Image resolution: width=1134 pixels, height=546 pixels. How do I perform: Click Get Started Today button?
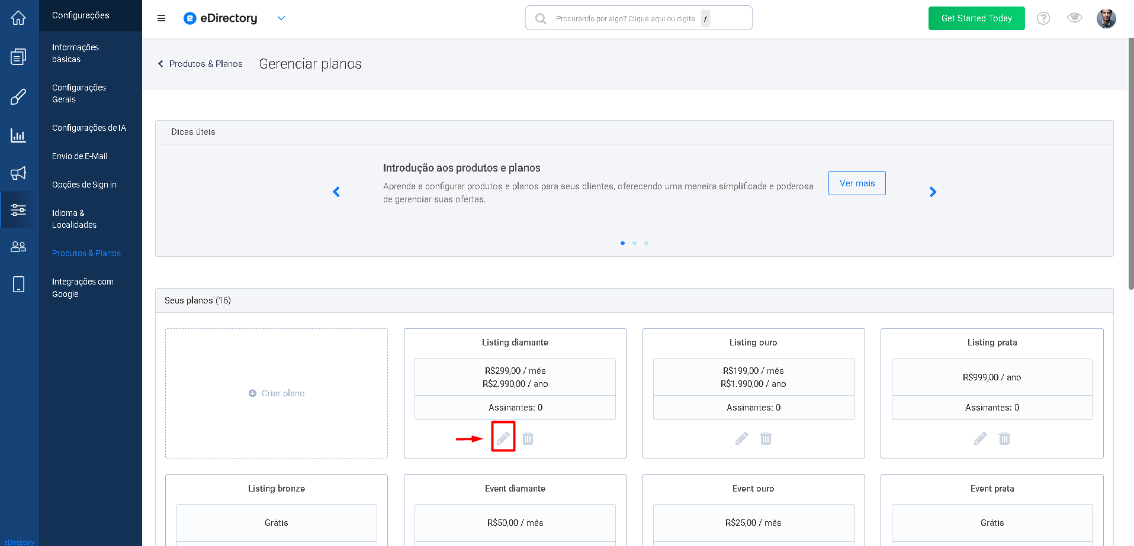(x=976, y=18)
